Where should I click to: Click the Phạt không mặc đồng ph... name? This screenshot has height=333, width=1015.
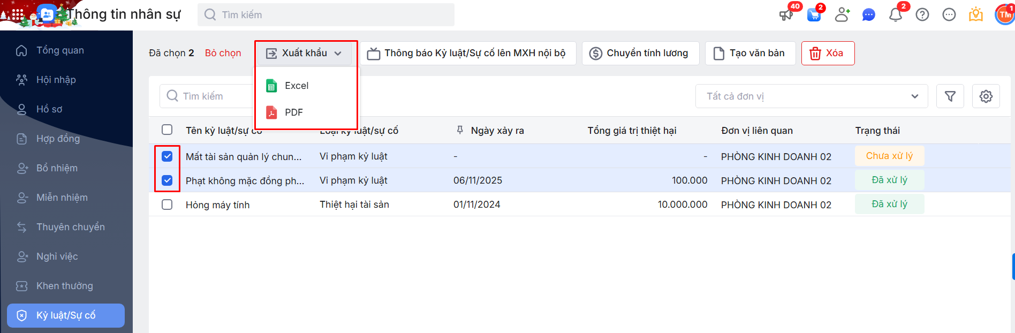pos(245,181)
